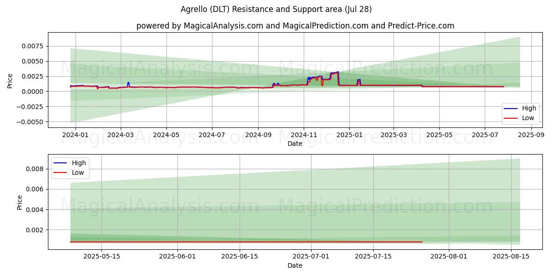Click the bottom chart y-axis value 0.006
The height and width of the screenshot is (276, 553).
[x=35, y=189]
